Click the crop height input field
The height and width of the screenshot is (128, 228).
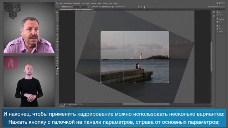84,7
